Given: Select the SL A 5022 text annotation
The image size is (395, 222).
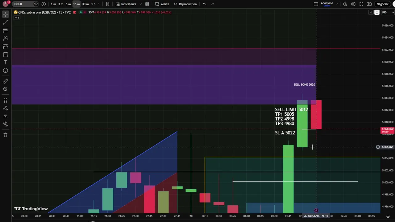Looking at the screenshot, I should coord(285,133).
